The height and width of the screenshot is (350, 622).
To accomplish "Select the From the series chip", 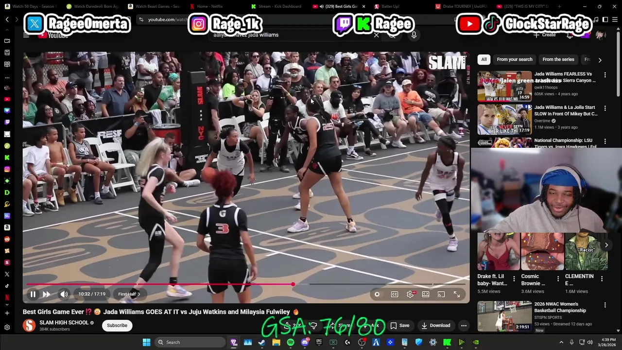I will (558, 59).
